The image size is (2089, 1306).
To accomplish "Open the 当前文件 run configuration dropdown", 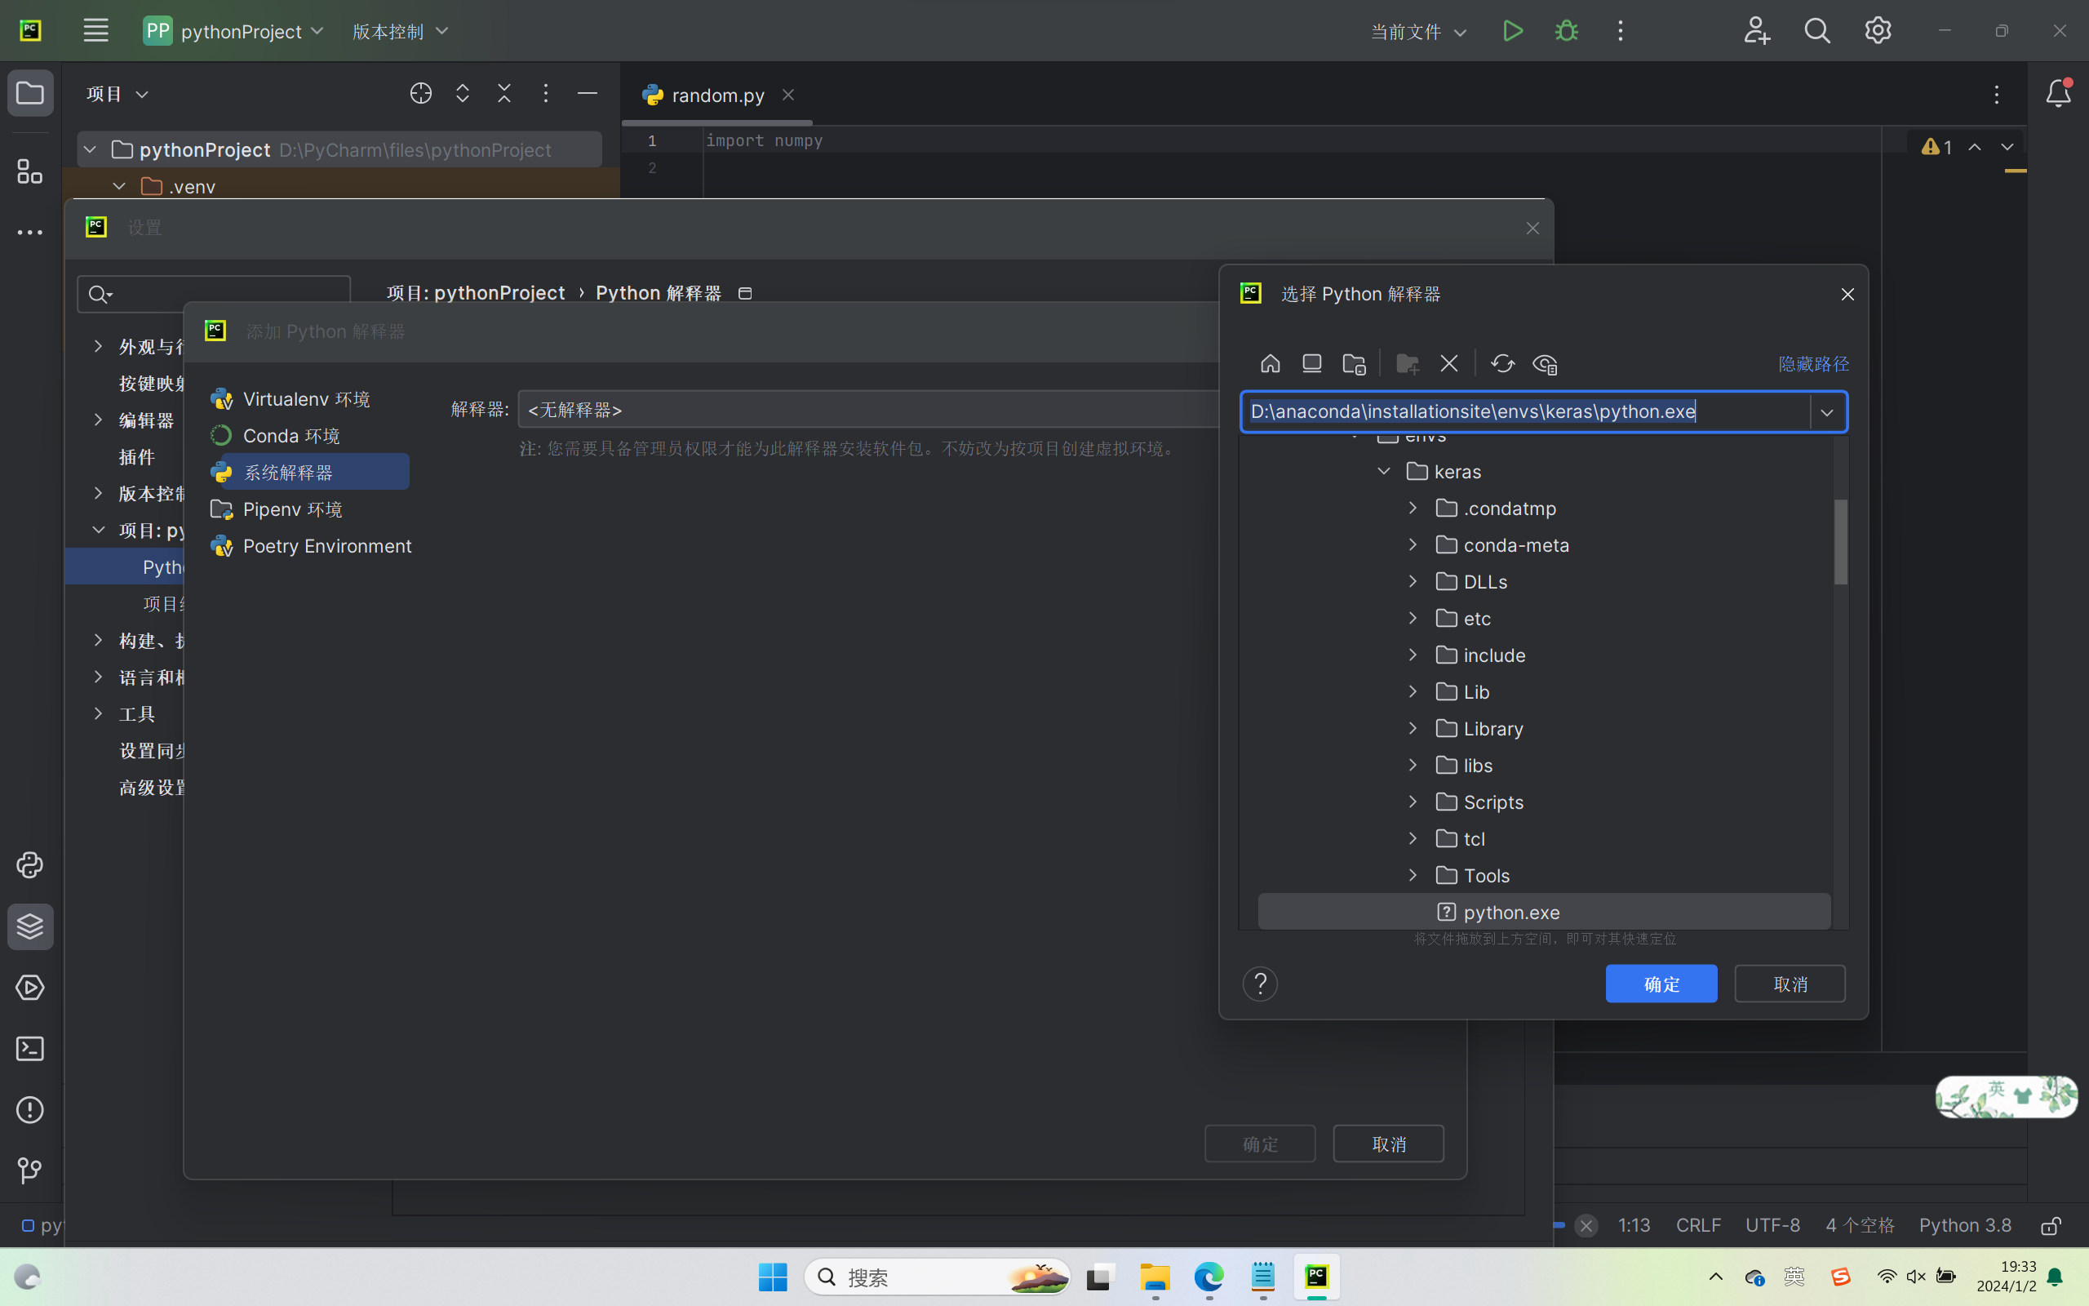I will [x=1418, y=32].
